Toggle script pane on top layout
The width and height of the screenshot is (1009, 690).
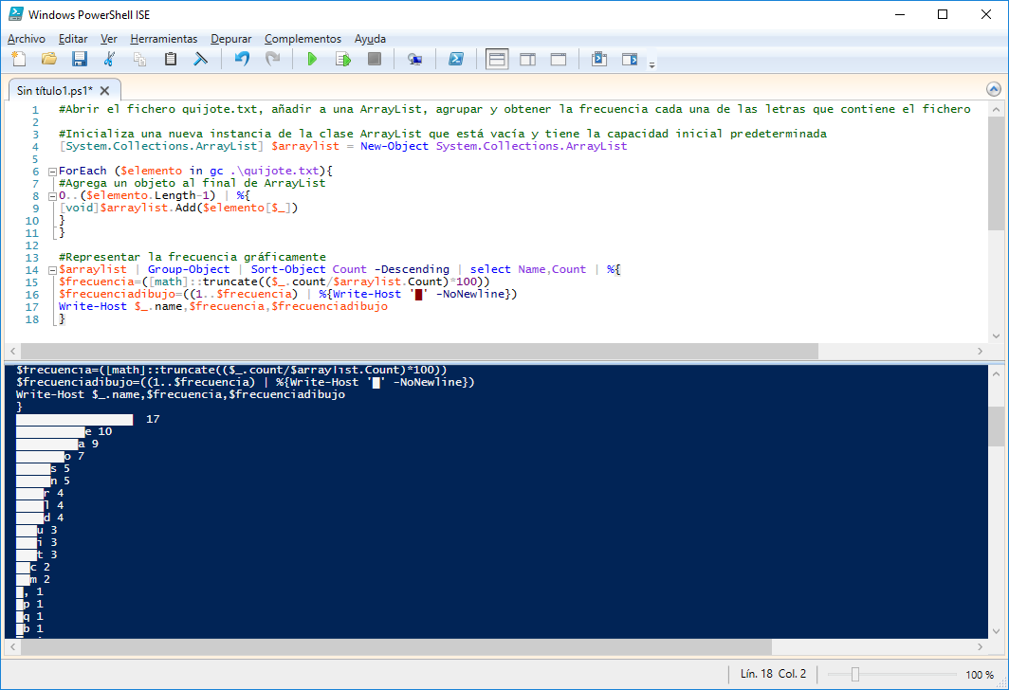pyautogui.click(x=497, y=60)
